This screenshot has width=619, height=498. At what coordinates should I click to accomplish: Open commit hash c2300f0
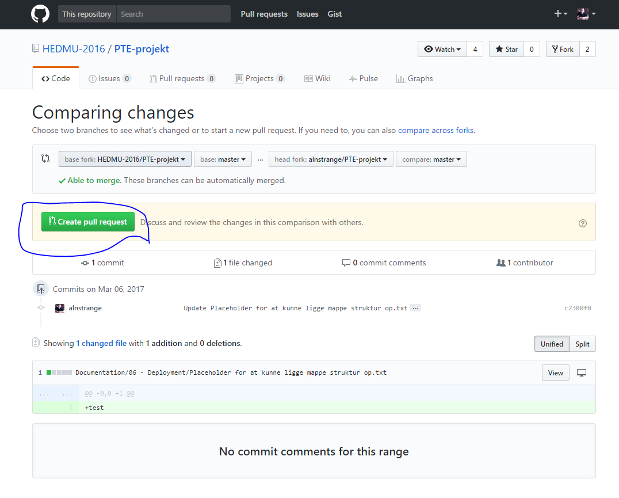pyautogui.click(x=578, y=308)
